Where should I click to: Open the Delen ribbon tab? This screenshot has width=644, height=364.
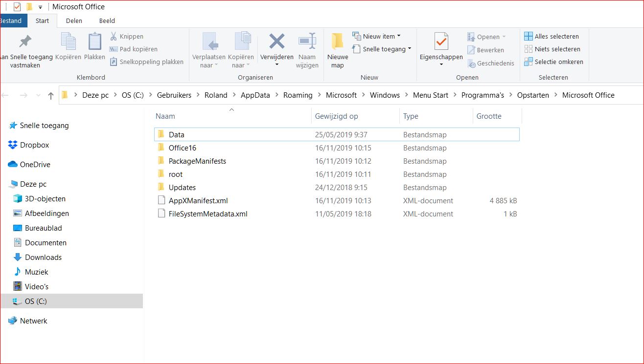74,21
